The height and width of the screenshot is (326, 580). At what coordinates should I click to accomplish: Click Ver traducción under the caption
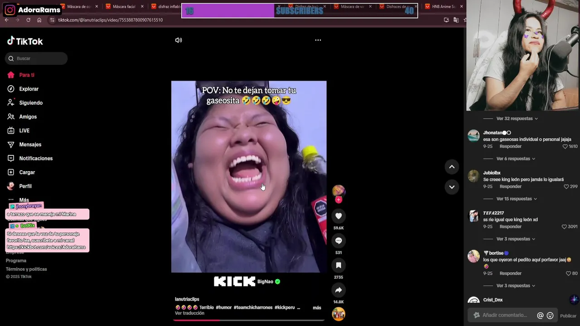tap(189, 313)
